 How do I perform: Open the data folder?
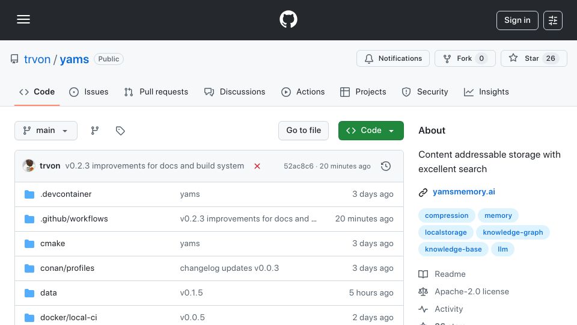coord(49,293)
